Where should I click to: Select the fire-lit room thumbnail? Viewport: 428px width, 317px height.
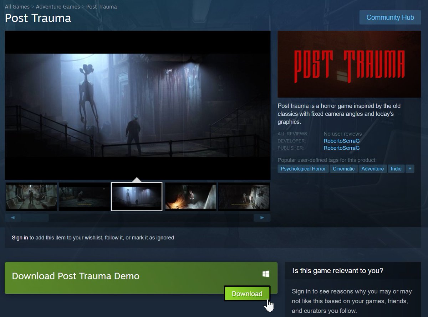(191, 197)
